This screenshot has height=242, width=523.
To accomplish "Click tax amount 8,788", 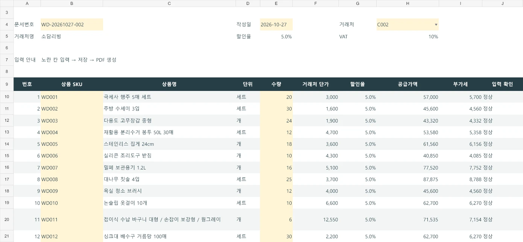I will click(475, 179).
